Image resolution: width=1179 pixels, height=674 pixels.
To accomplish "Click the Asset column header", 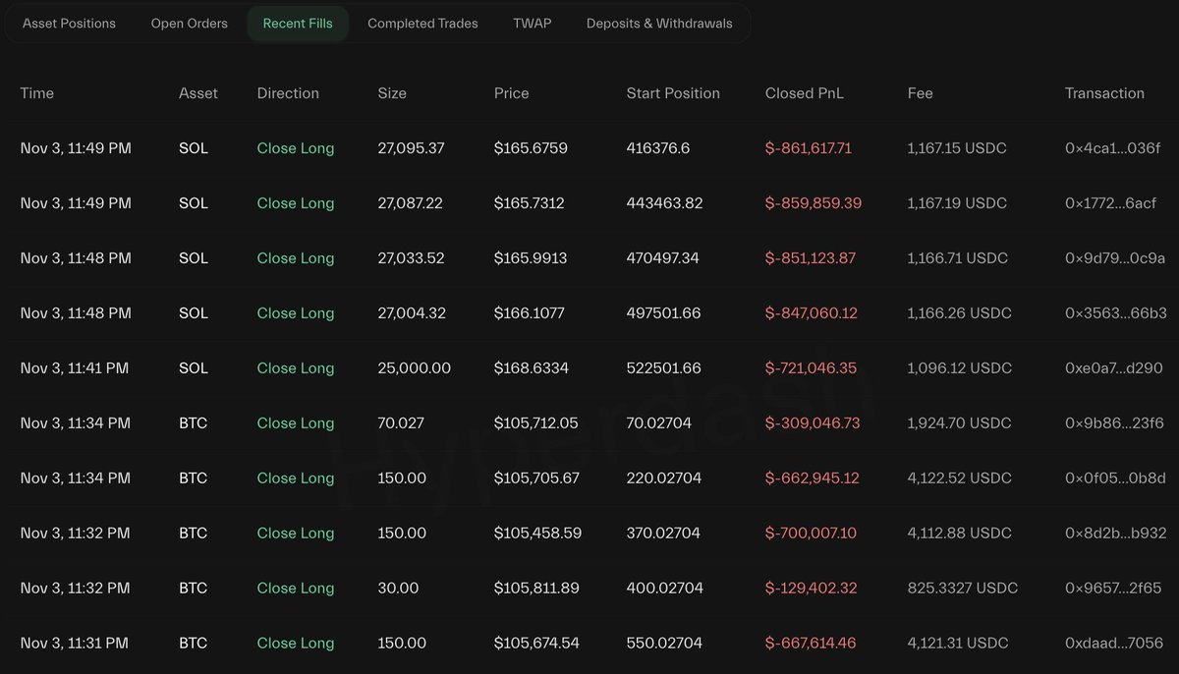I will point(198,93).
